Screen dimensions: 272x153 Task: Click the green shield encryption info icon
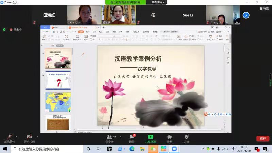pos(4,30)
